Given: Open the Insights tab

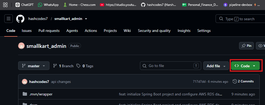Looking at the screenshot, I should coord(184,31).
